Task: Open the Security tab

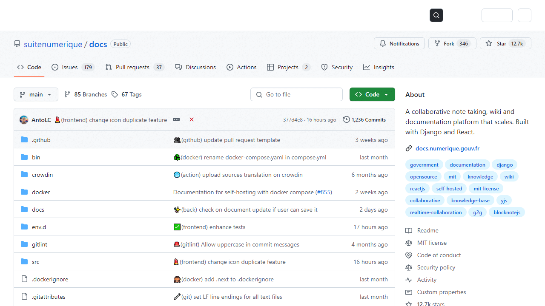Action: pos(337,67)
